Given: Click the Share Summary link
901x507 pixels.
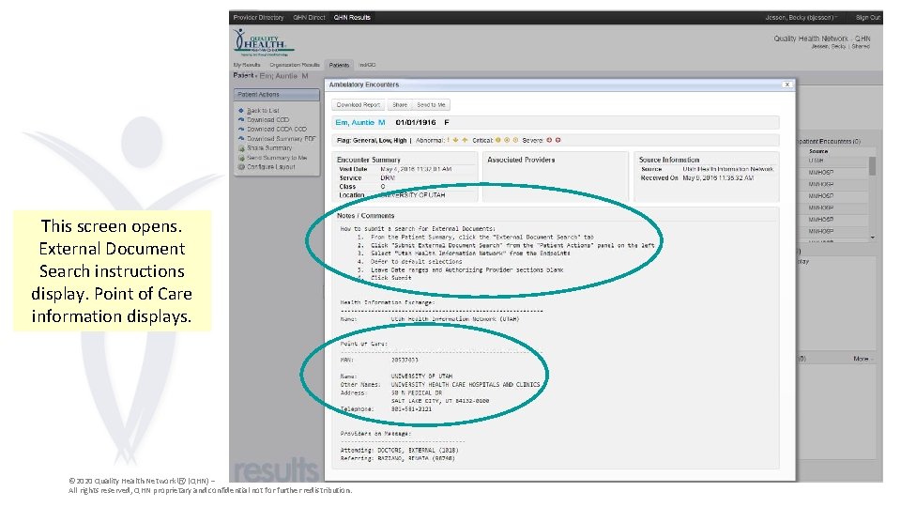Looking at the screenshot, I should (x=269, y=147).
